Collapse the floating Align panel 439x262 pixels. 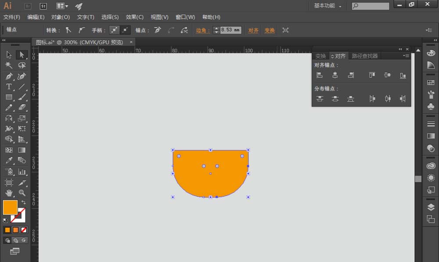tap(400, 49)
